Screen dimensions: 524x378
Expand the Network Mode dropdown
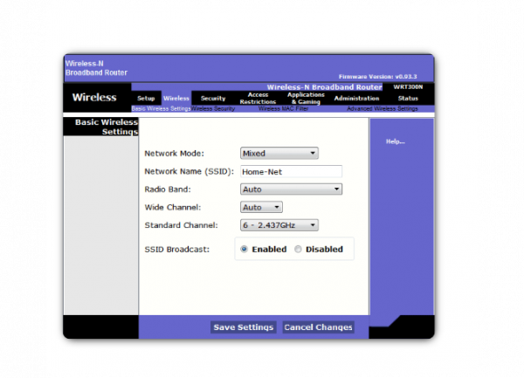pyautogui.click(x=279, y=154)
